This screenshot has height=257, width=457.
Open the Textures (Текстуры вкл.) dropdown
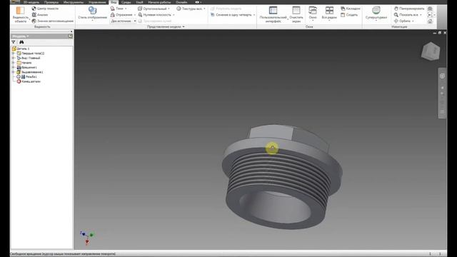click(191, 9)
